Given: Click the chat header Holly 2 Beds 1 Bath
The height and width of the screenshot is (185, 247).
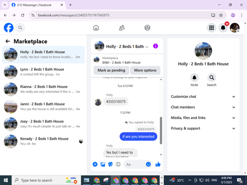Looking at the screenshot, I should (x=127, y=46).
